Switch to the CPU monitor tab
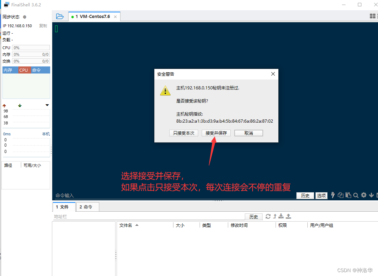This screenshot has height=276, width=378. pos(23,70)
